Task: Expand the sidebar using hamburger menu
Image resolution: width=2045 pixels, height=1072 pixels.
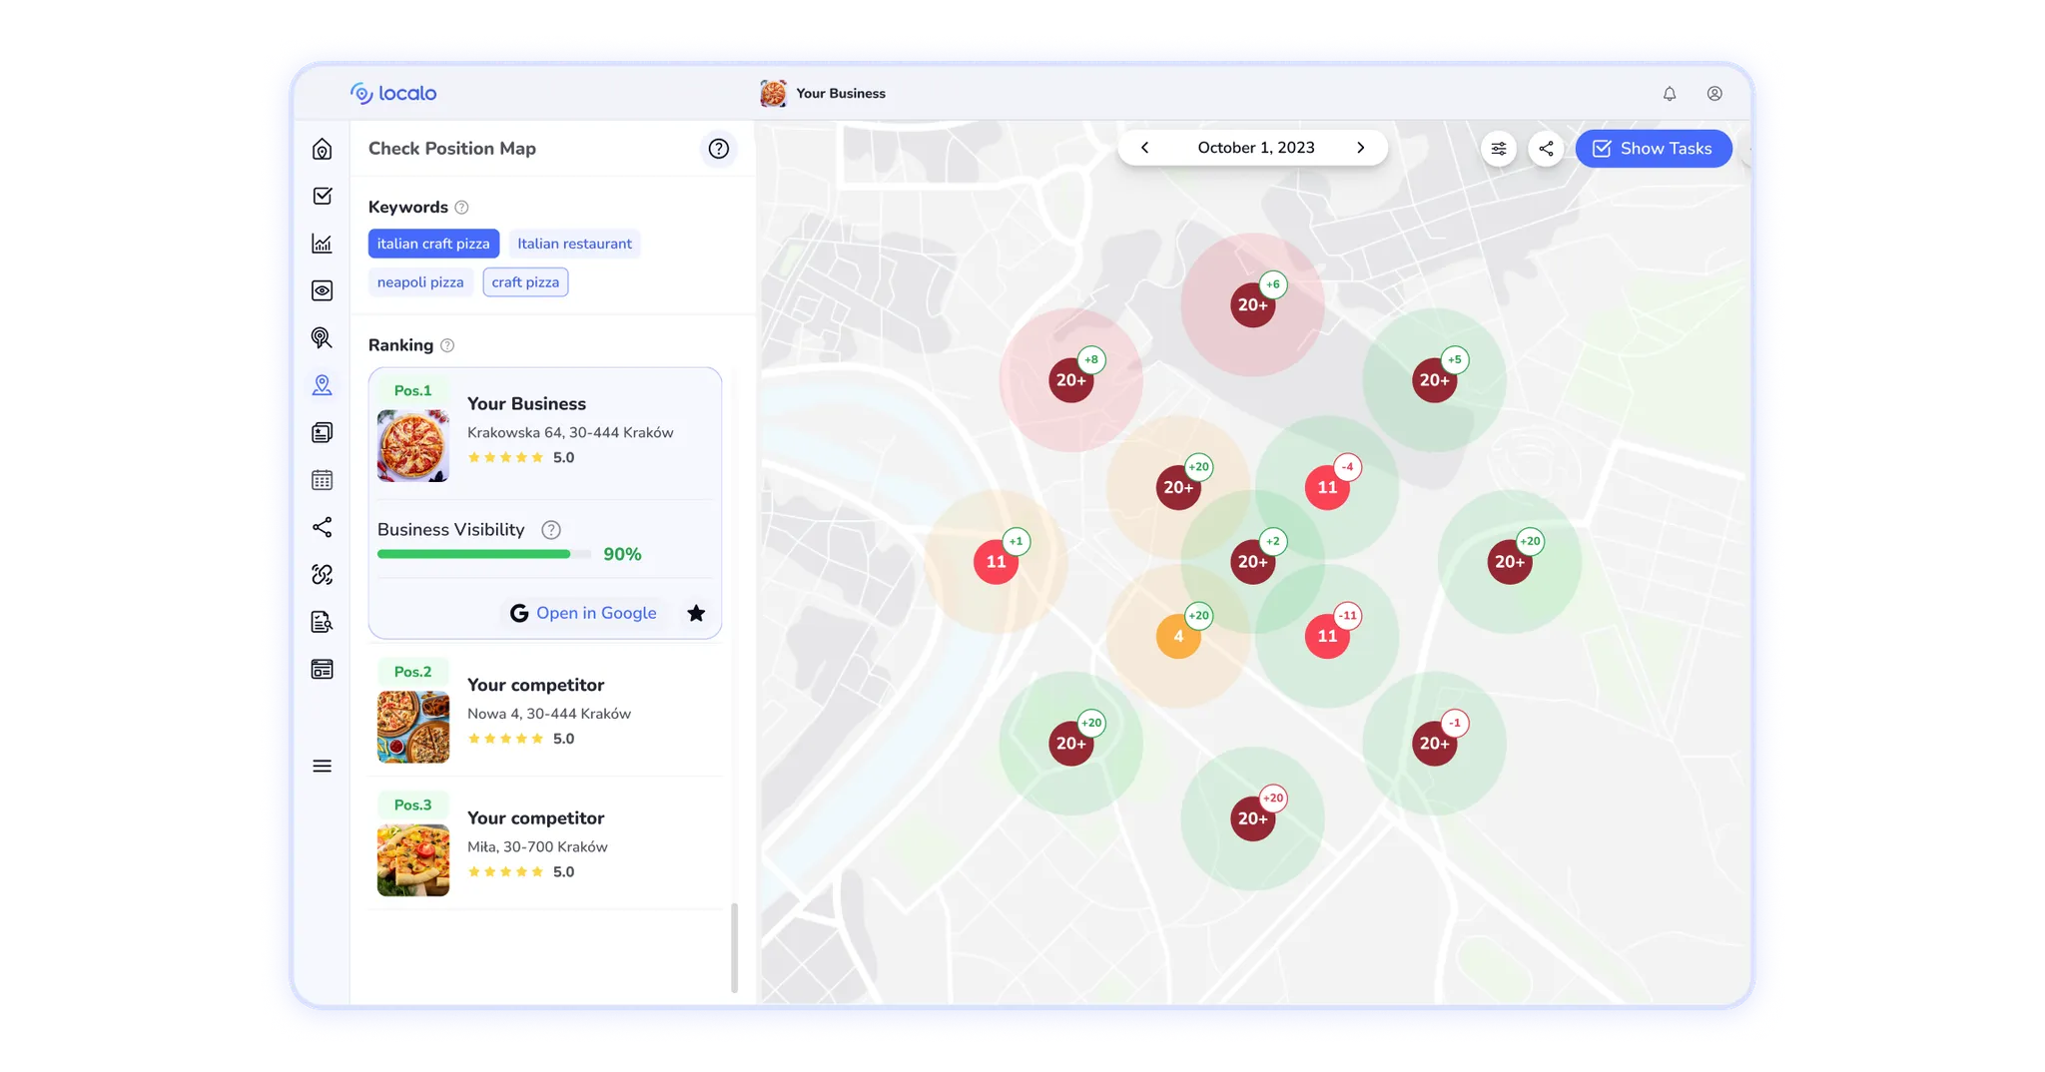Action: (322, 767)
